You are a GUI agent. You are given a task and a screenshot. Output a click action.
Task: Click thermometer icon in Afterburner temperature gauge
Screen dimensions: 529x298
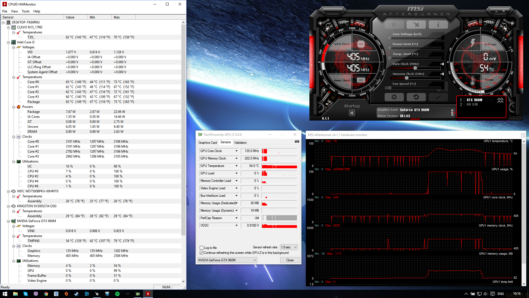pos(473,81)
